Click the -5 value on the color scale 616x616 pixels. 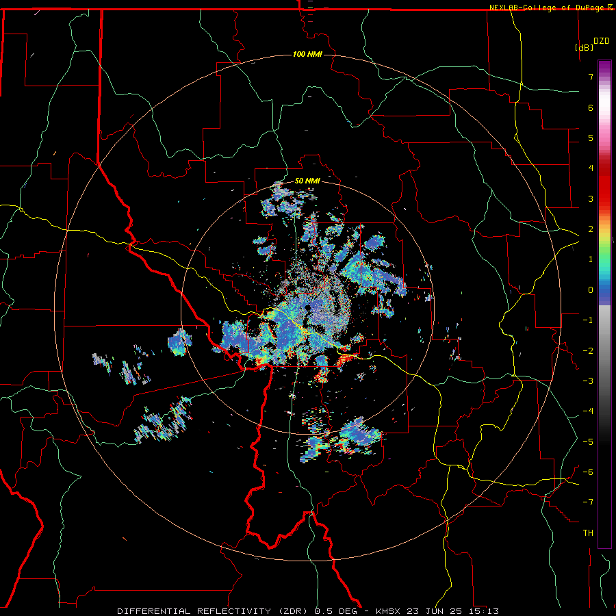coord(588,442)
